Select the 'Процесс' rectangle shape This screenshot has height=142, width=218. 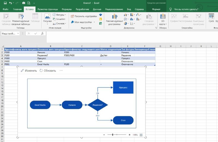click(123, 87)
